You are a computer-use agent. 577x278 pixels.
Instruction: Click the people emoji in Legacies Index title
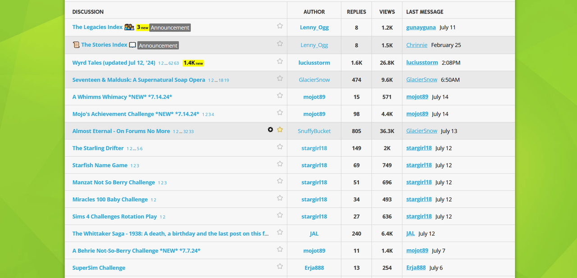click(x=129, y=27)
